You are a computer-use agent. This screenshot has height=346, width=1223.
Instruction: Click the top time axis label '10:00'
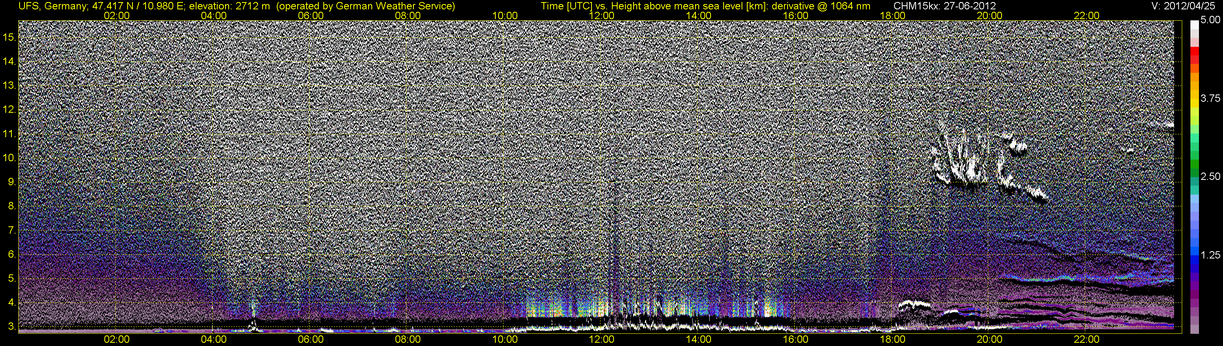coord(505,15)
